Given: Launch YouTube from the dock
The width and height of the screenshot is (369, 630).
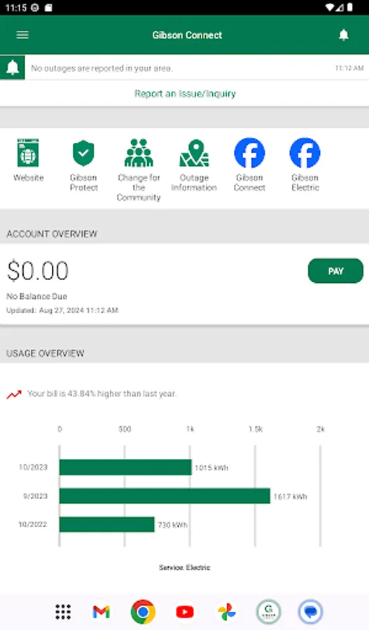Looking at the screenshot, I should pos(185,612).
